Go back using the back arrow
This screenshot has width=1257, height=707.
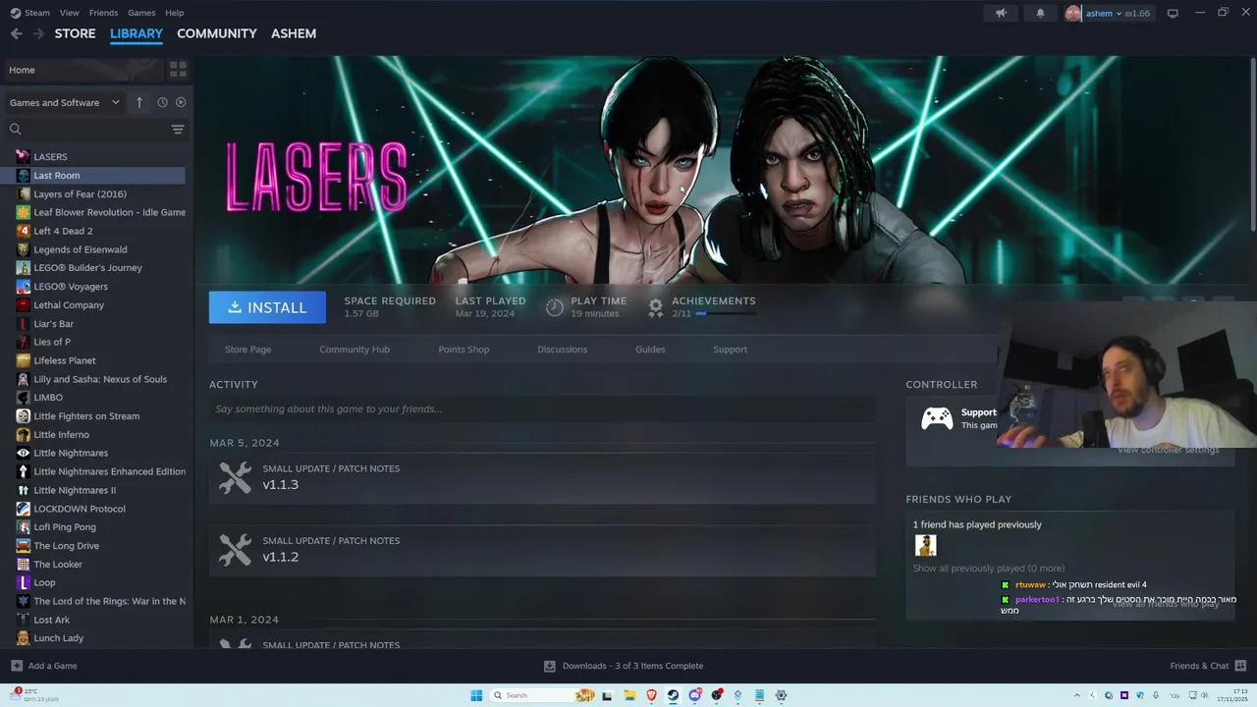(16, 33)
